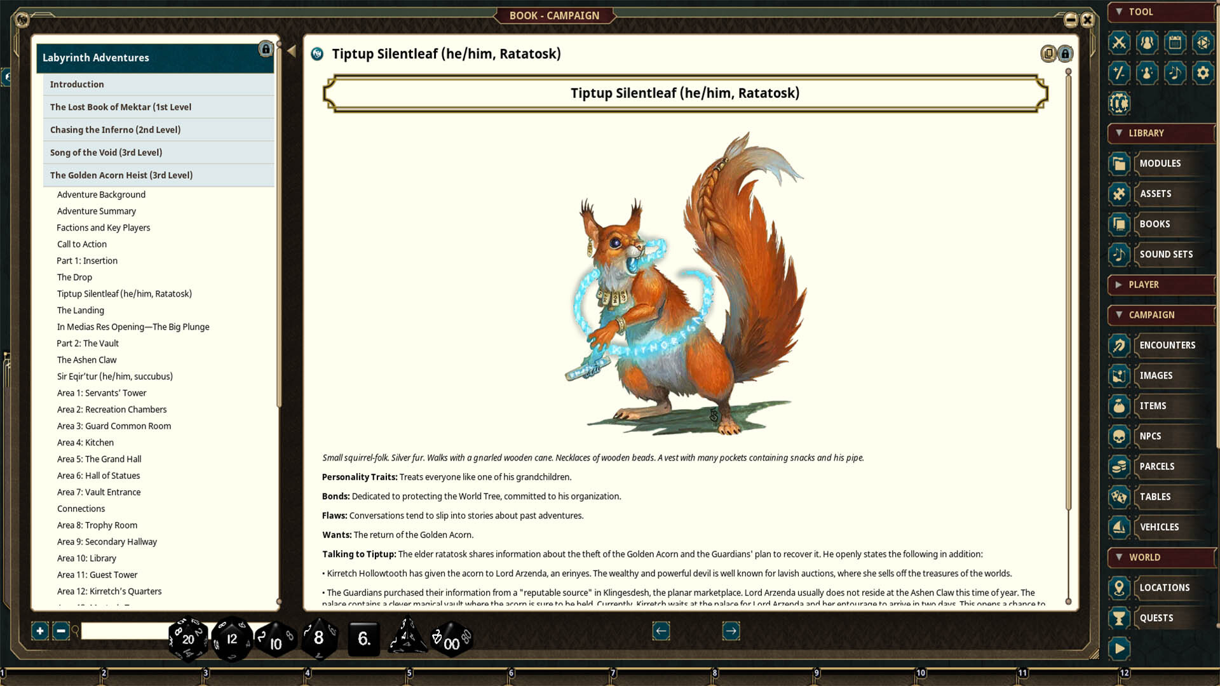Open the Calendar tool
1220x686 pixels.
pyautogui.click(x=1175, y=43)
